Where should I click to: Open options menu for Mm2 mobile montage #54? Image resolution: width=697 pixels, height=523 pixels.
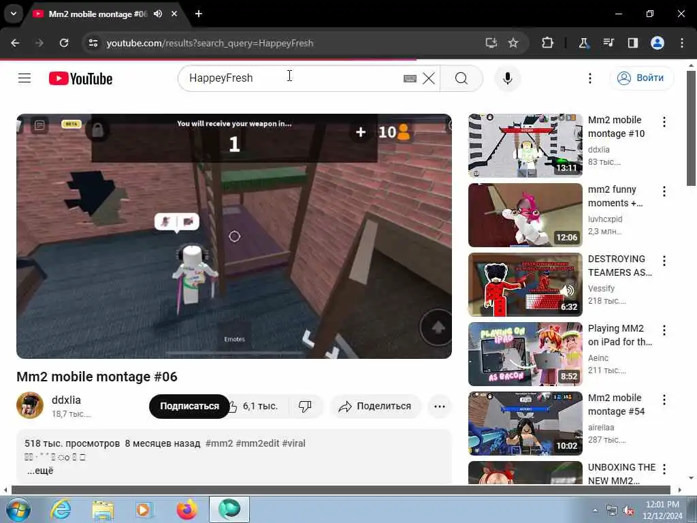[664, 399]
